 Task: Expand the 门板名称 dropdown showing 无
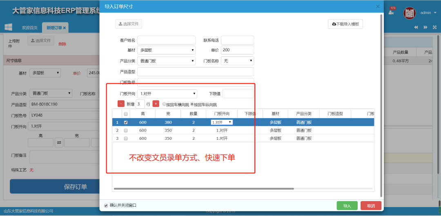(x=237, y=61)
